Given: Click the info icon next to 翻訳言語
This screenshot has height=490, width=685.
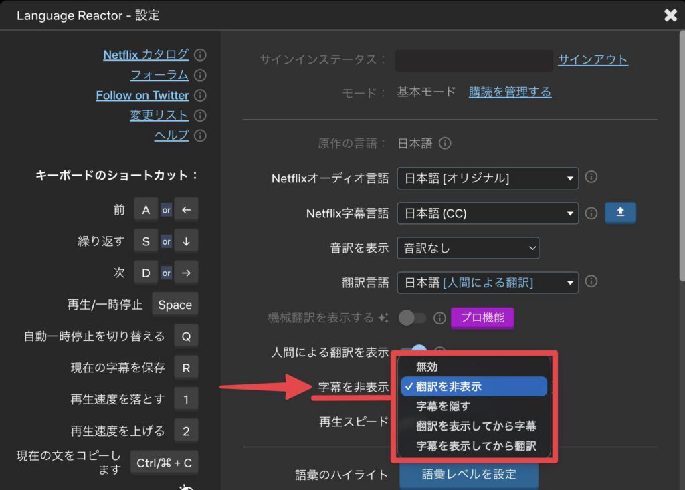Looking at the screenshot, I should click(591, 282).
